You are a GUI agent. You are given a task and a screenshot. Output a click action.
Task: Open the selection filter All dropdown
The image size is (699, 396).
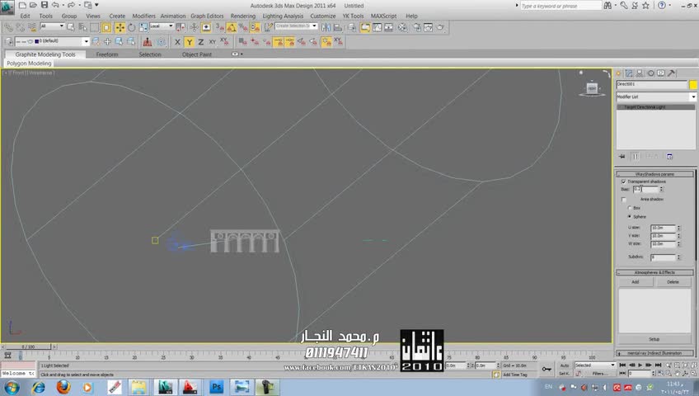(52, 26)
